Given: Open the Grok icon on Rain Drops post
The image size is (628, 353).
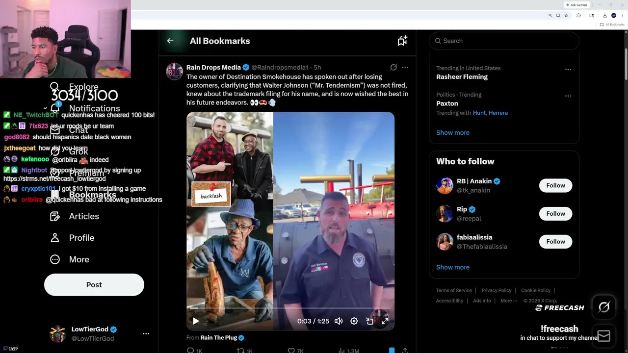Looking at the screenshot, I should (393, 67).
